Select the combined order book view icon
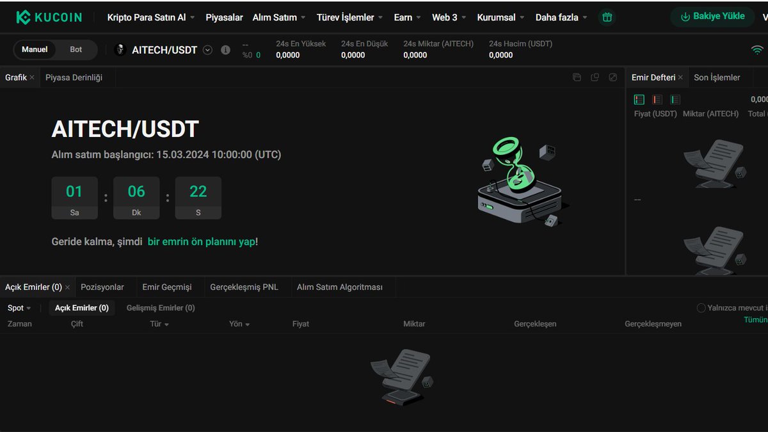Image resolution: width=768 pixels, height=432 pixels. click(639, 99)
